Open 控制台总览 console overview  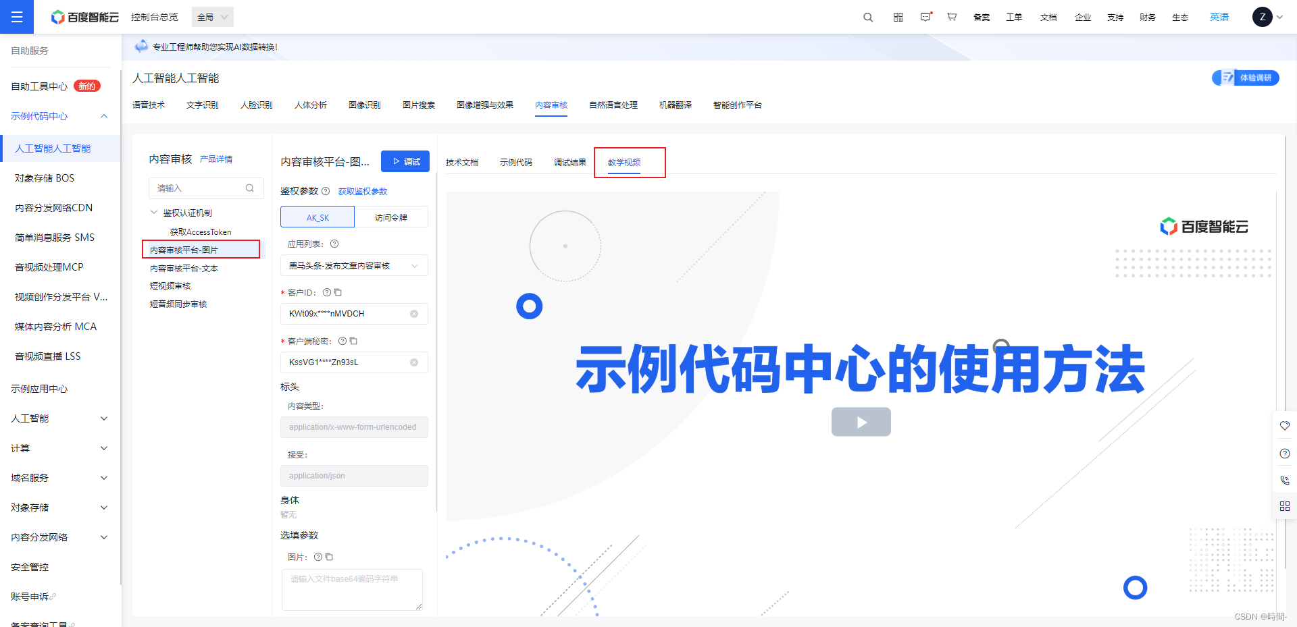(155, 17)
